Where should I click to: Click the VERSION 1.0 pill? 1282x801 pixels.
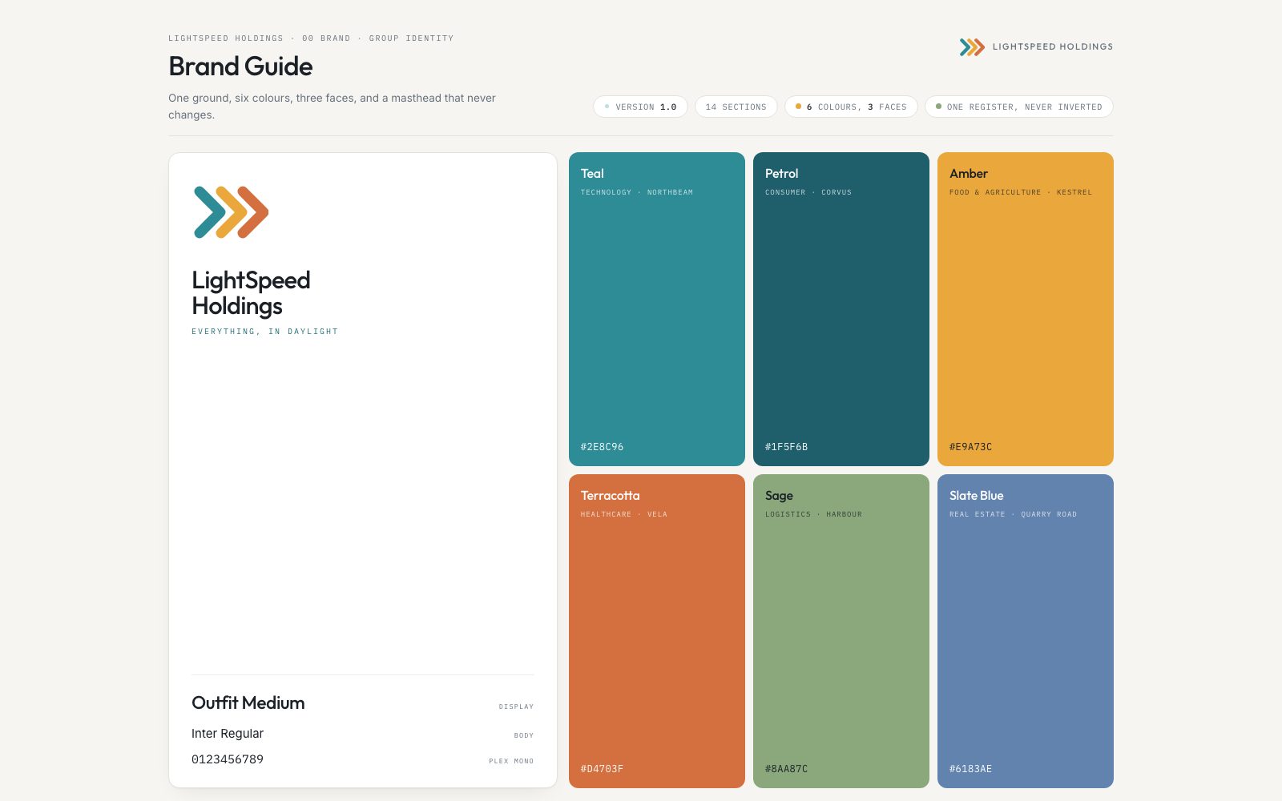[640, 107]
